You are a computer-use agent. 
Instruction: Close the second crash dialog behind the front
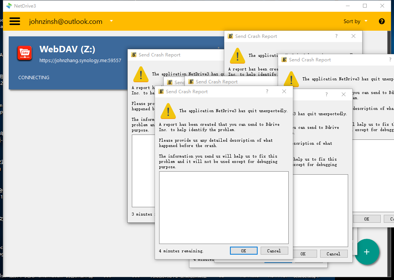pos(344,94)
